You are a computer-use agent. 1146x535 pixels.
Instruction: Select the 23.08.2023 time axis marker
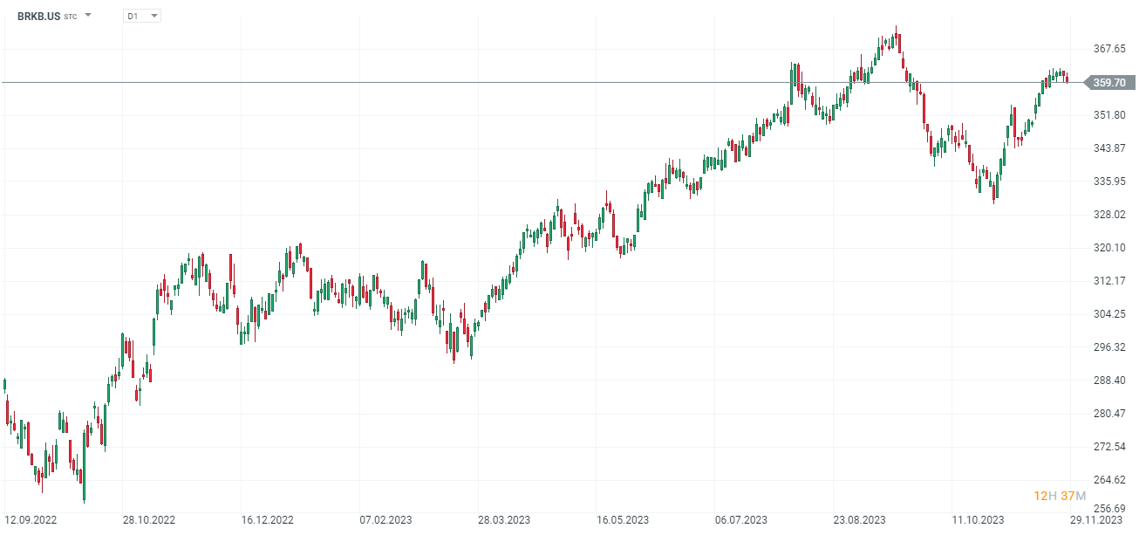pos(861,520)
